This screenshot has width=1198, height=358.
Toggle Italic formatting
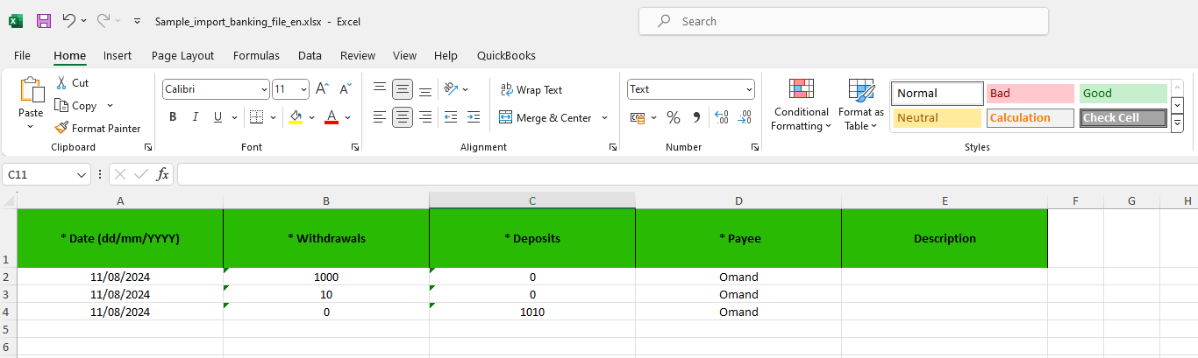click(195, 117)
